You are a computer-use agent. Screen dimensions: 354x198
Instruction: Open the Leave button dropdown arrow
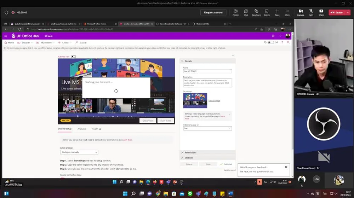pos(348,12)
